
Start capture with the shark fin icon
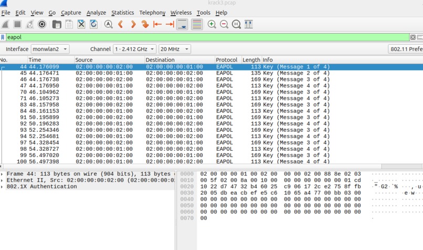pyautogui.click(x=5, y=24)
